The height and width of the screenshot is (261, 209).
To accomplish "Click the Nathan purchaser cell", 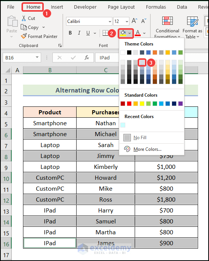I will [x=106, y=123].
